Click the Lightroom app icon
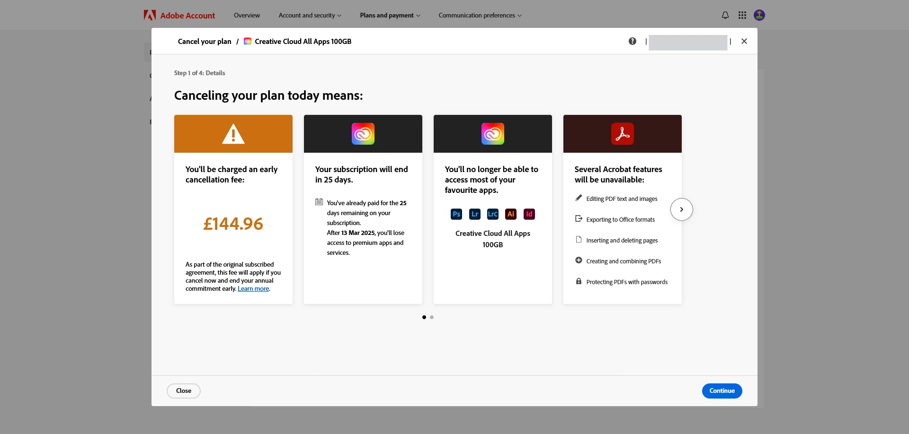Viewport: 909px width, 434px height. [474, 214]
